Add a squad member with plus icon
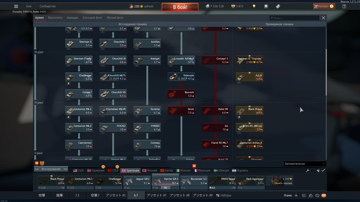Screen dimensions: 360x202 pos(296,195)
